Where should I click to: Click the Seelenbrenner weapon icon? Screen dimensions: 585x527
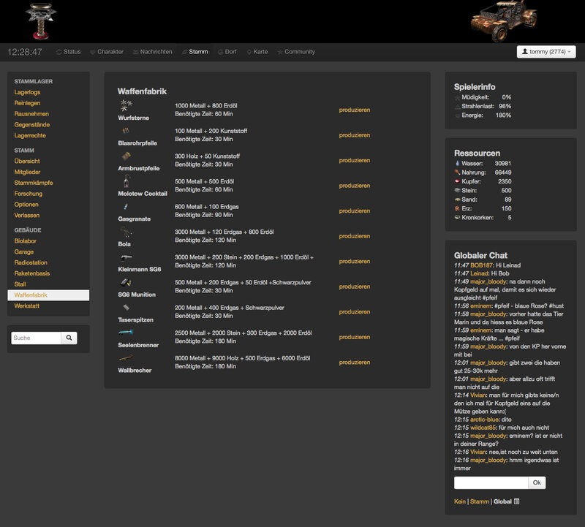[x=127, y=333]
